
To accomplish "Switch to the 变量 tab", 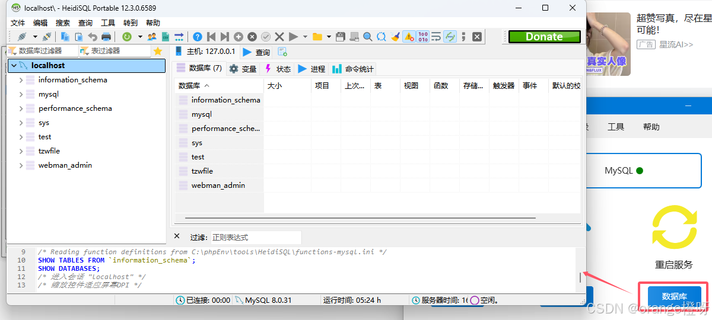I will tap(243, 69).
